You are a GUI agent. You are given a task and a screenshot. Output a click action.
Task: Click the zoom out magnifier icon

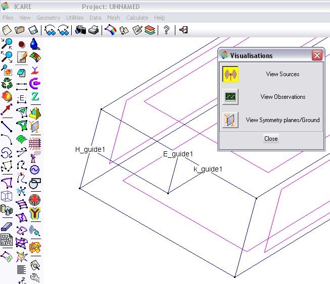pos(7,56)
